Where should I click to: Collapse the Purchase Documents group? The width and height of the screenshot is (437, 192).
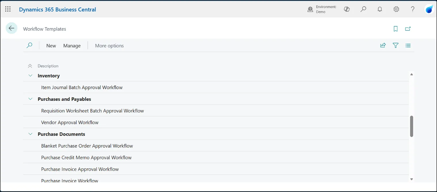(30, 134)
